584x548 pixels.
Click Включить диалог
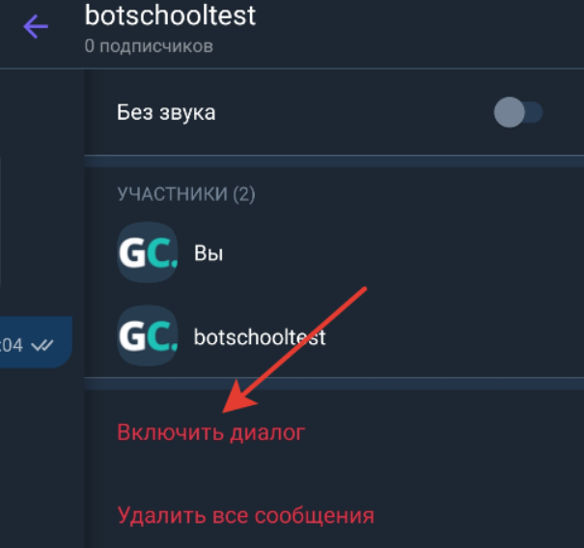click(211, 432)
